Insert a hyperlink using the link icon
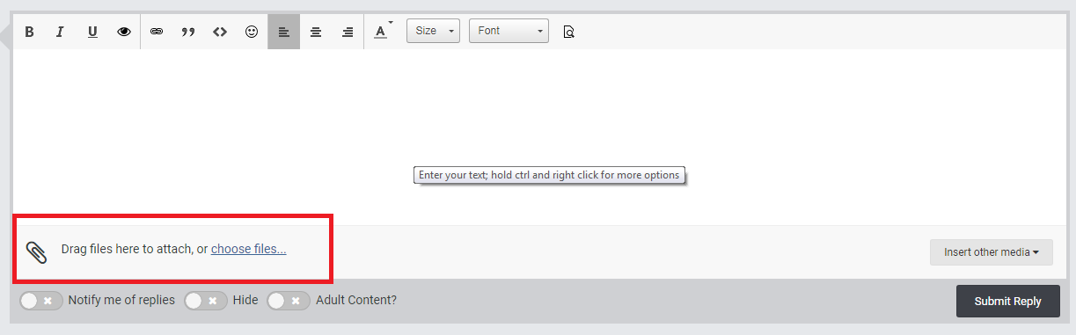The width and height of the screenshot is (1076, 335). [157, 32]
